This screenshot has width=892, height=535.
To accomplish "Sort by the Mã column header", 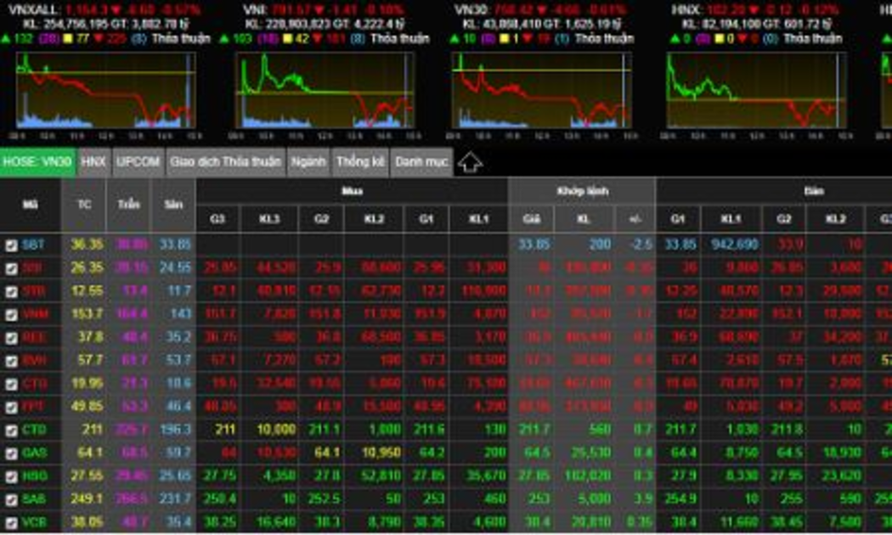I will click(31, 205).
